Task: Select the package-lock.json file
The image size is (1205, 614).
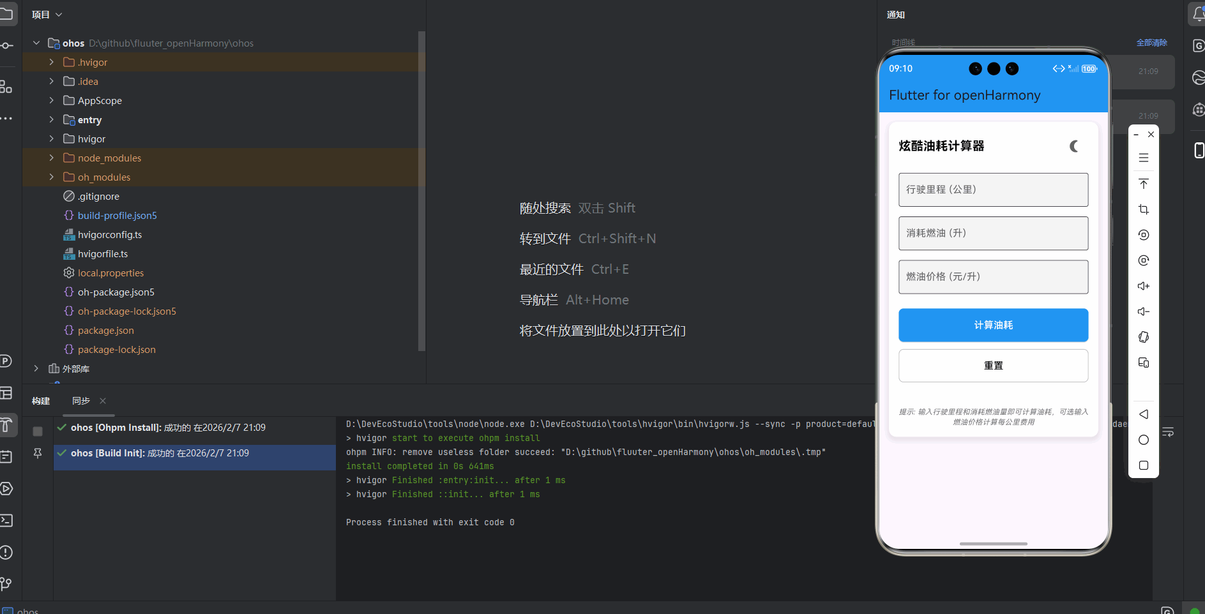Action: pyautogui.click(x=116, y=349)
